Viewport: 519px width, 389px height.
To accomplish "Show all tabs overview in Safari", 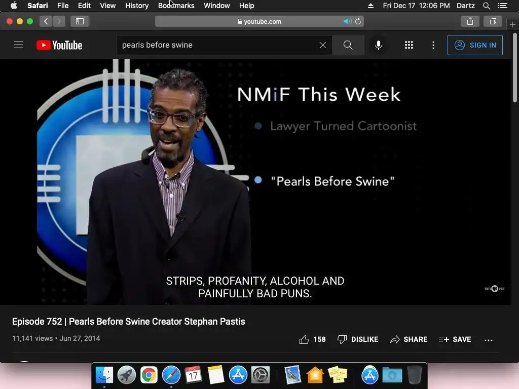I will coord(493,21).
